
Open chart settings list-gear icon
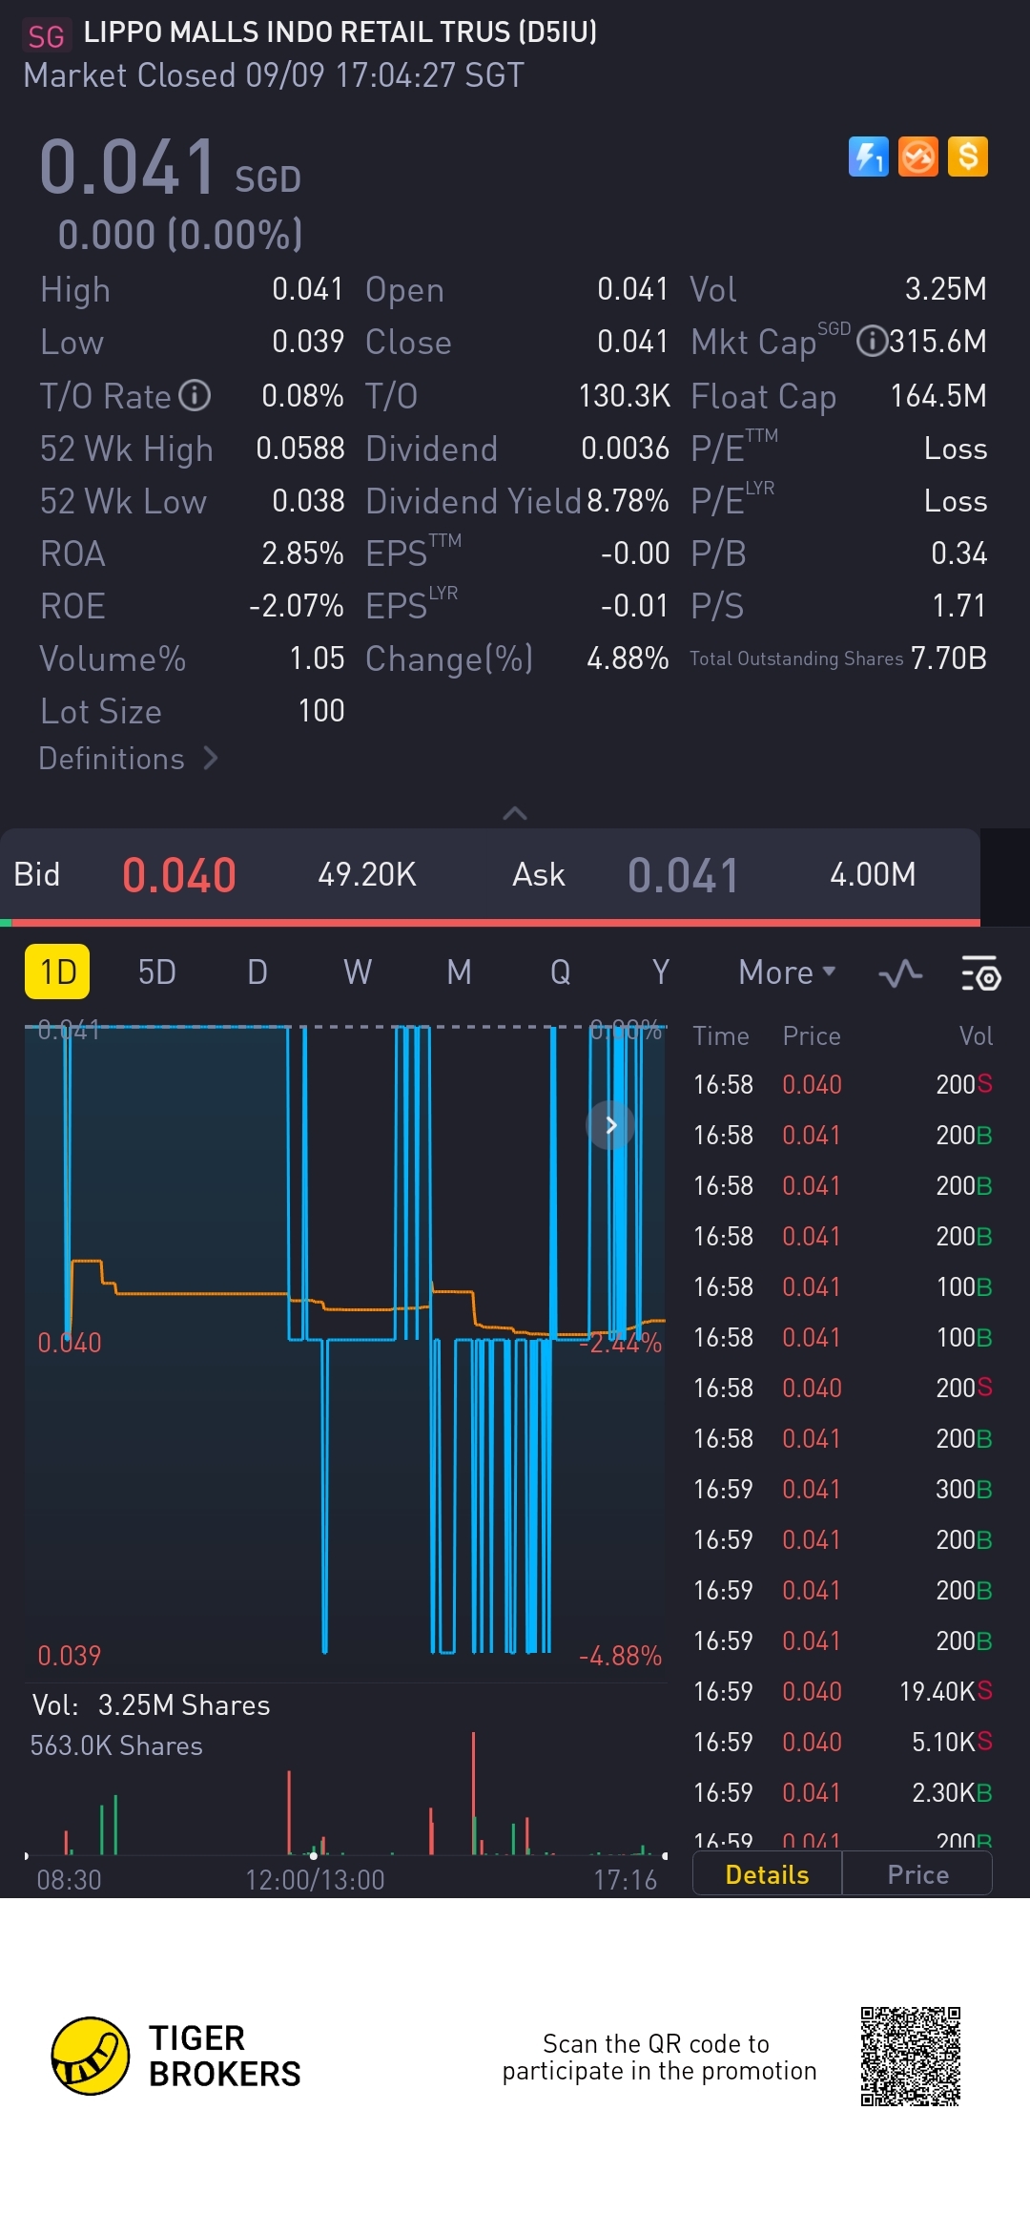click(980, 973)
